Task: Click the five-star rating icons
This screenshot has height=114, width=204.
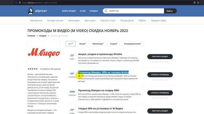Action: [x=33, y=69]
